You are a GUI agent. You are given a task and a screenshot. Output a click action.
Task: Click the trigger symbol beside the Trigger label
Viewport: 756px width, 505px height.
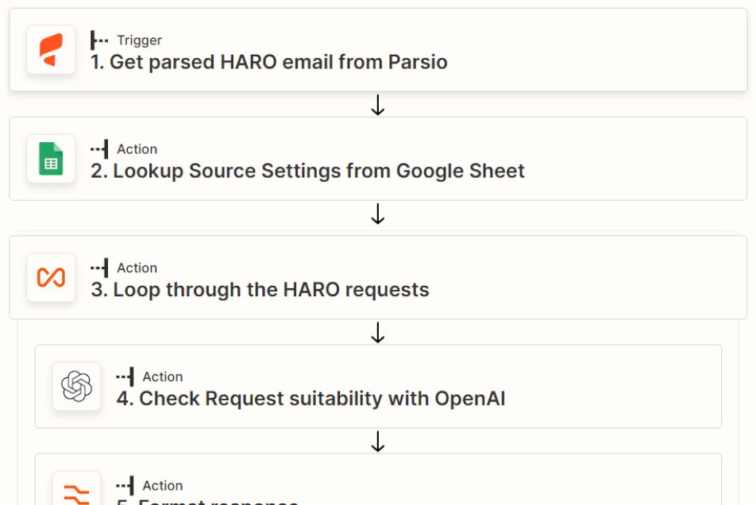pos(99,40)
